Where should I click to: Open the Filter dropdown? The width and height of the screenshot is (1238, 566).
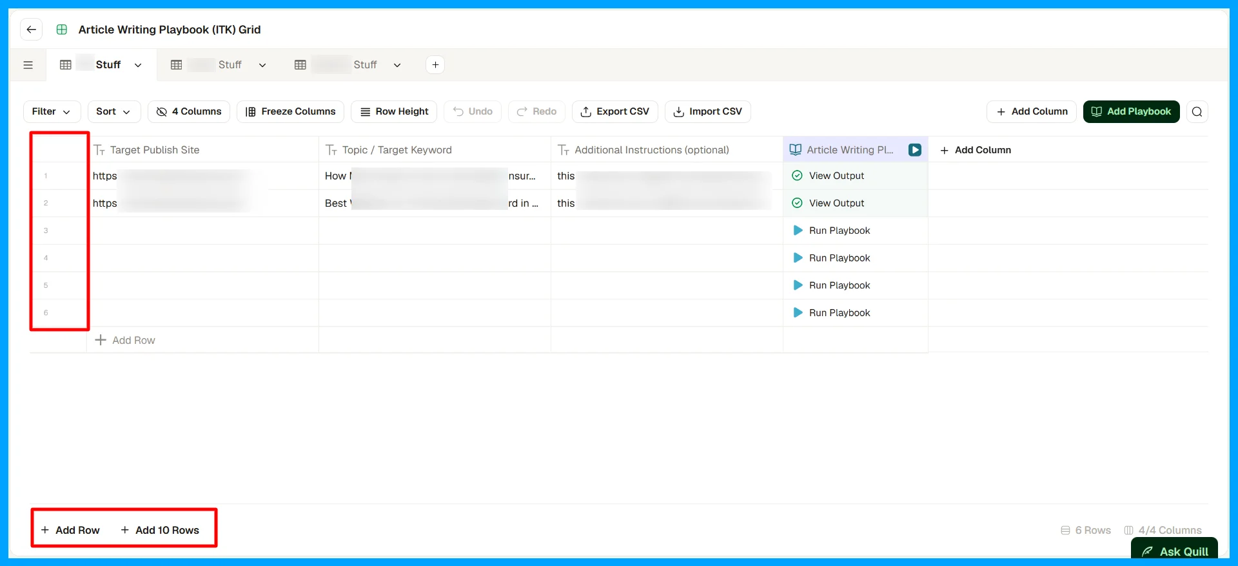click(x=52, y=111)
